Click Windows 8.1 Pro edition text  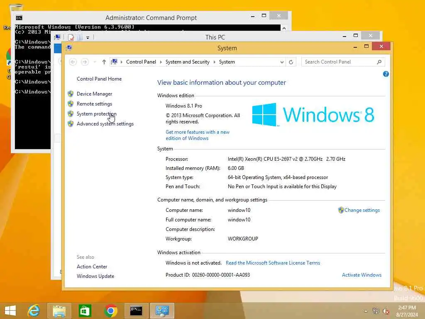pyautogui.click(x=184, y=106)
